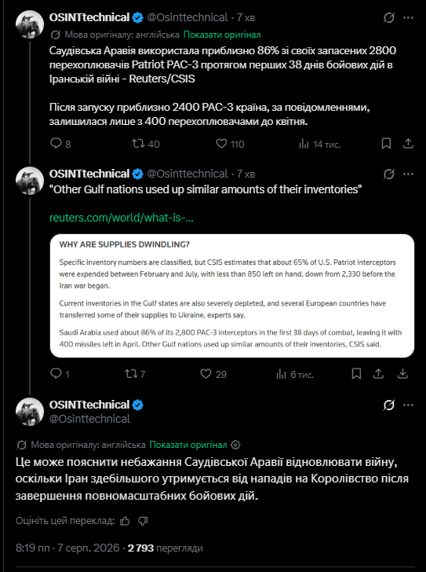
Task: Click Показати оригінал in the first tweet
Action: click(x=222, y=35)
